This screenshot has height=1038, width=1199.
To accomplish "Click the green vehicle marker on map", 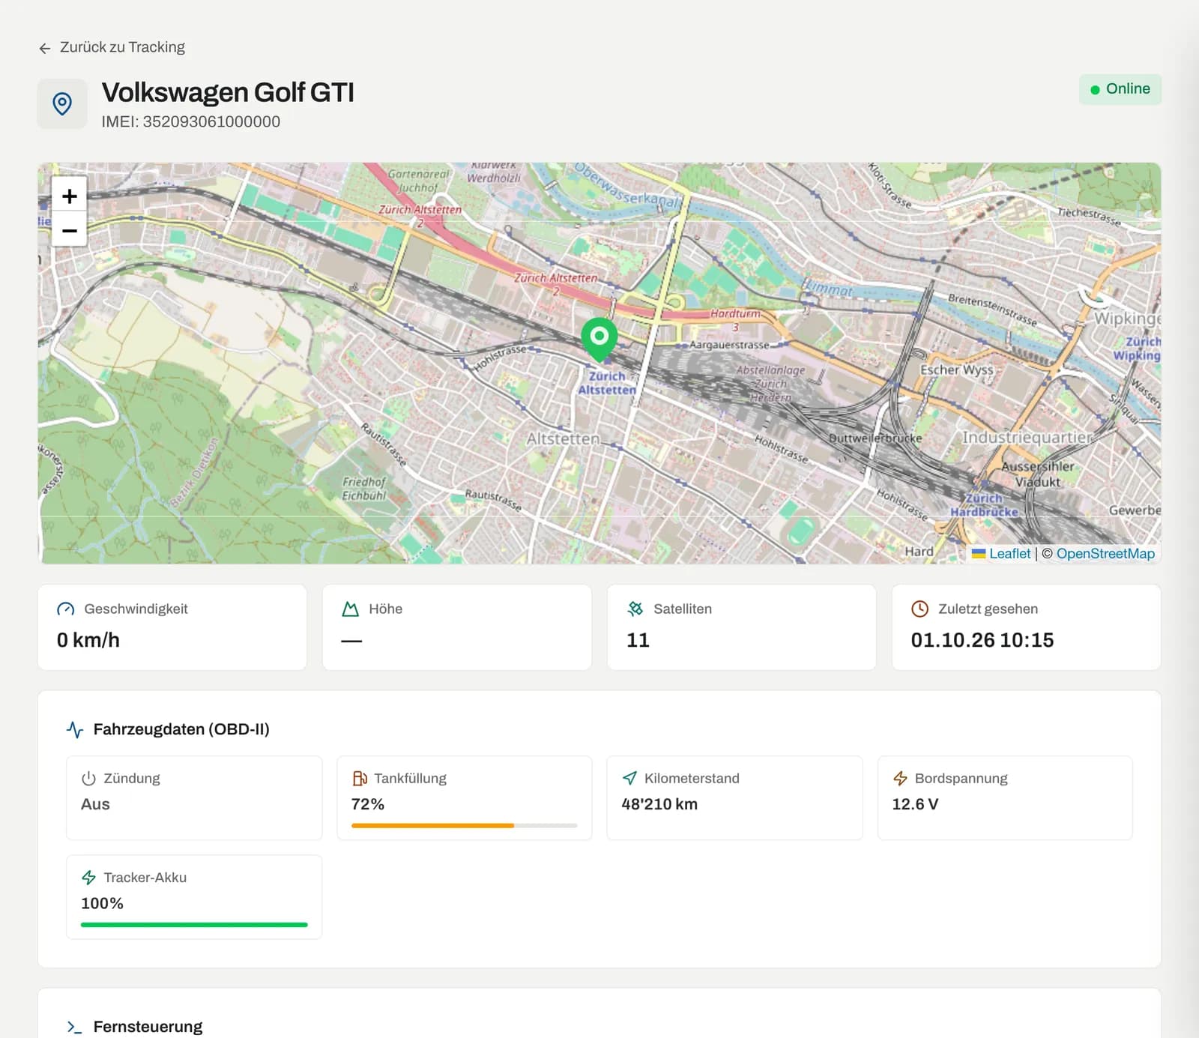I will click(x=599, y=338).
